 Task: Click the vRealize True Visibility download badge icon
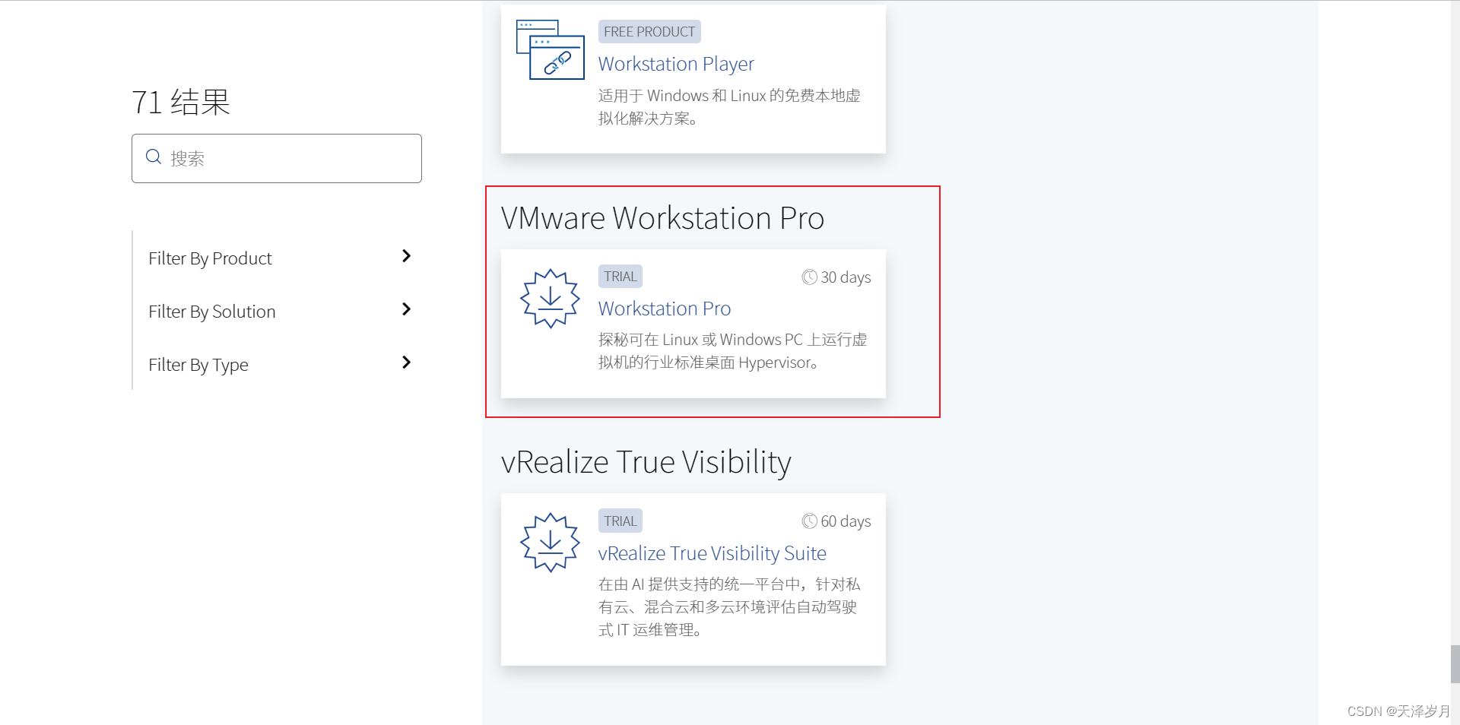(550, 543)
